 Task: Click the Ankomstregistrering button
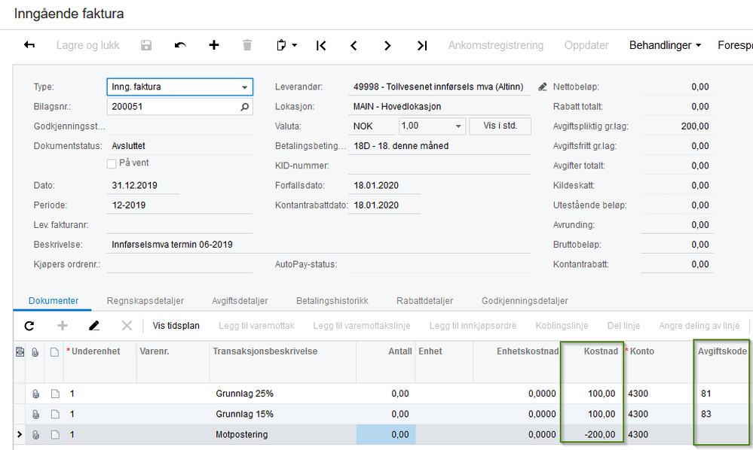click(x=496, y=45)
